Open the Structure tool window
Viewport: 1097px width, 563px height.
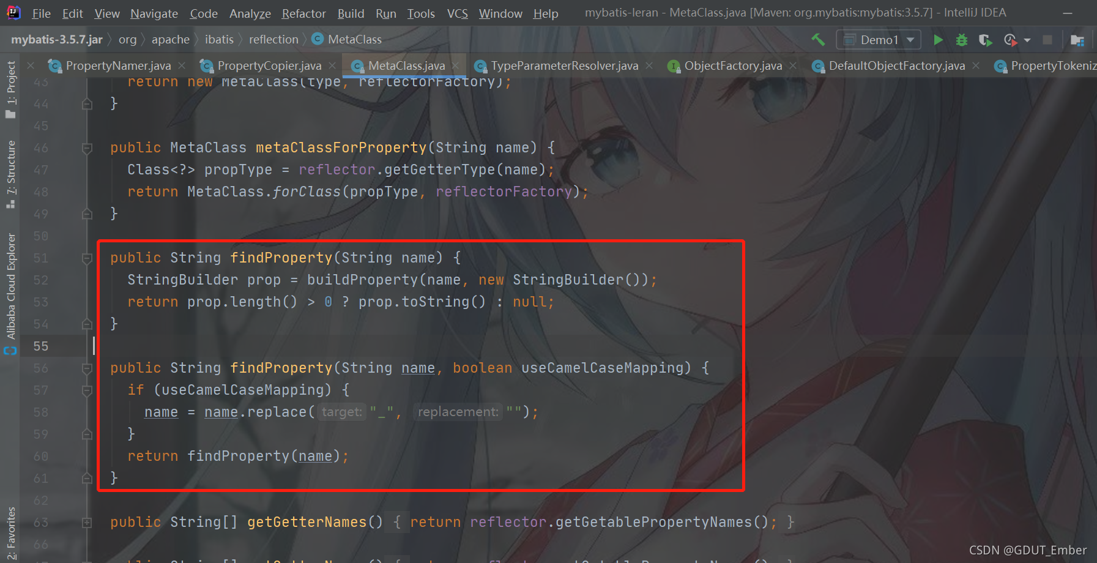click(x=10, y=174)
